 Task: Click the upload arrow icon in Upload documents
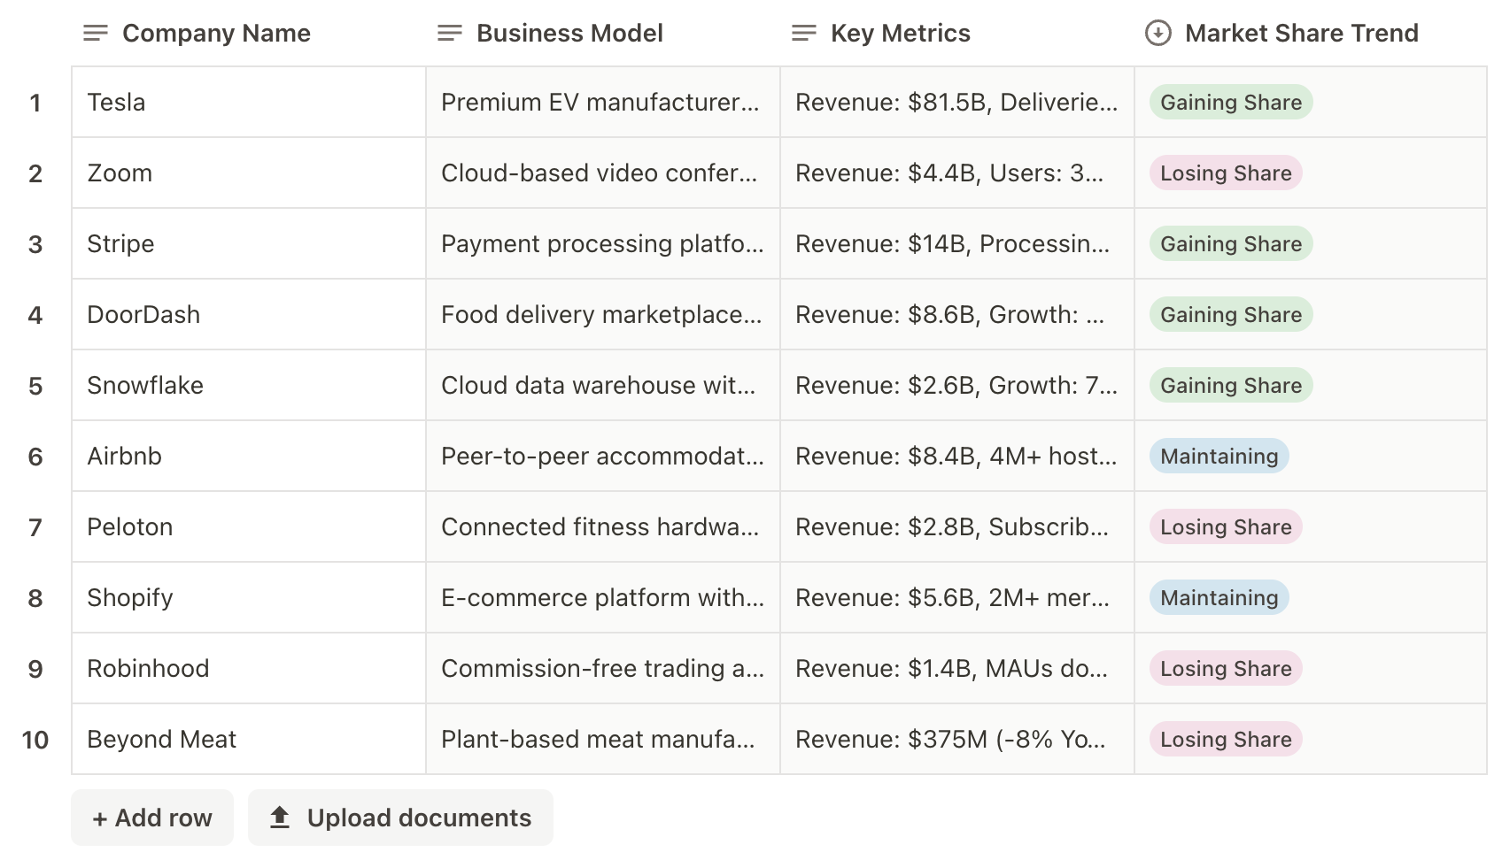click(280, 818)
